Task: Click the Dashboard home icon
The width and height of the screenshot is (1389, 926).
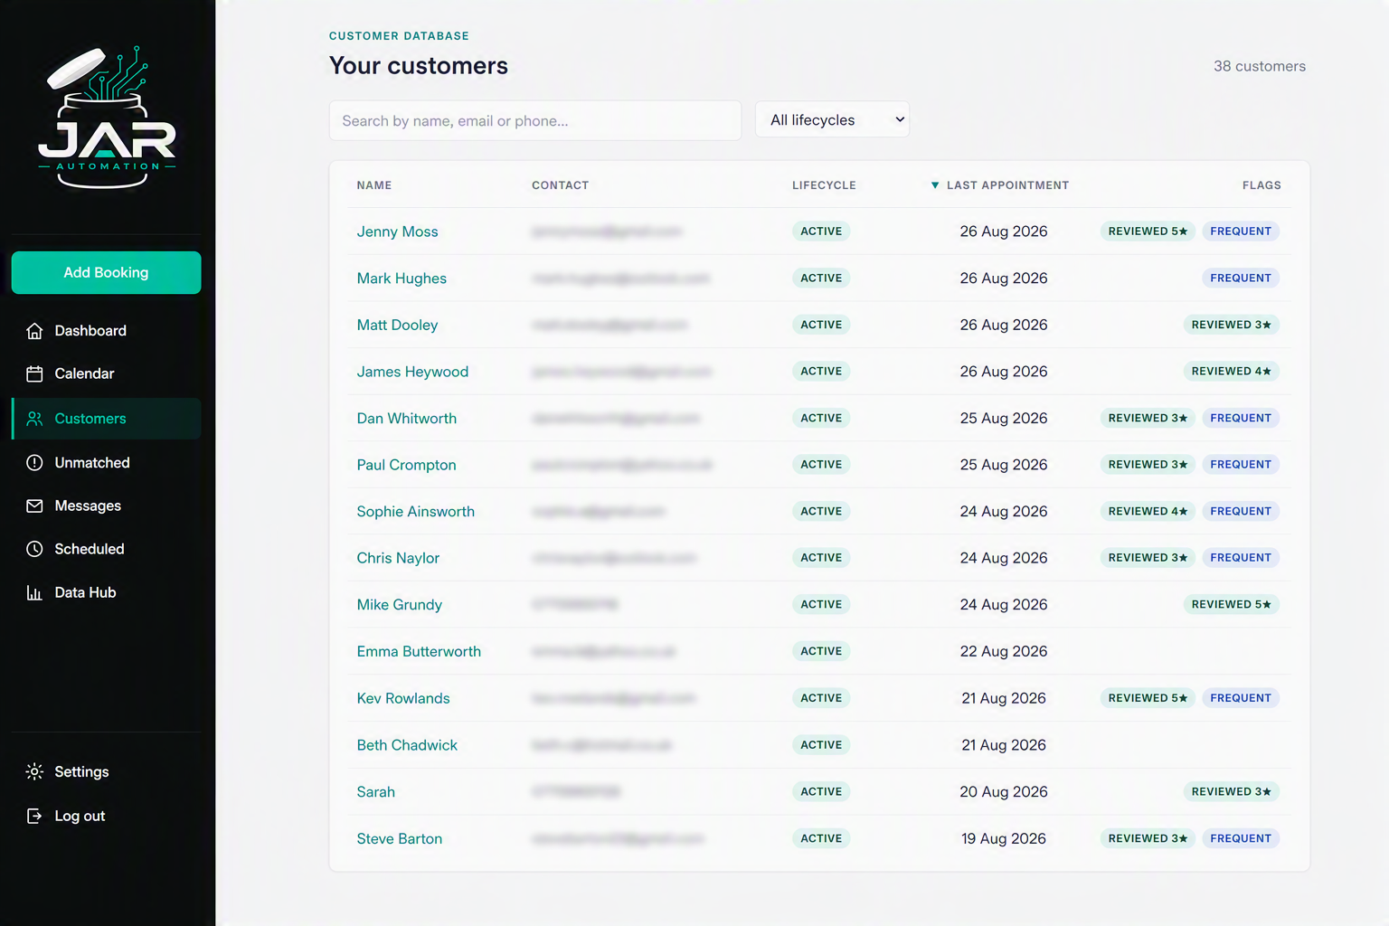Action: point(34,331)
